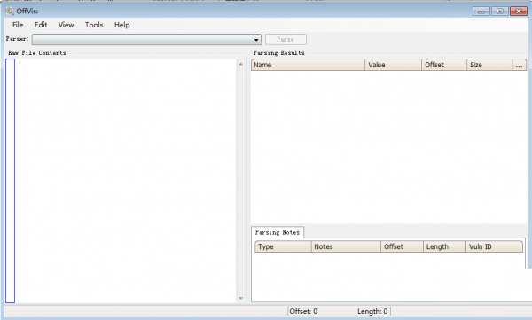Click the OffVis application icon in title bar
The width and height of the screenshot is (532, 320).
pyautogui.click(x=10, y=11)
